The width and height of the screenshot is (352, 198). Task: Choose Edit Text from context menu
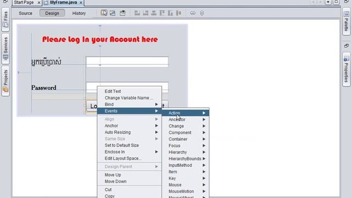click(x=129, y=91)
